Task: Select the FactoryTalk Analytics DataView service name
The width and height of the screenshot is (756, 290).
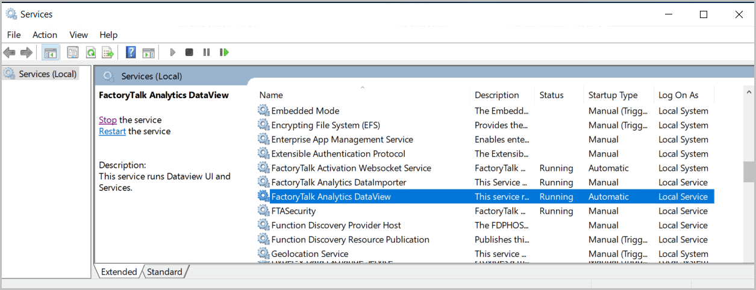Action: [331, 197]
